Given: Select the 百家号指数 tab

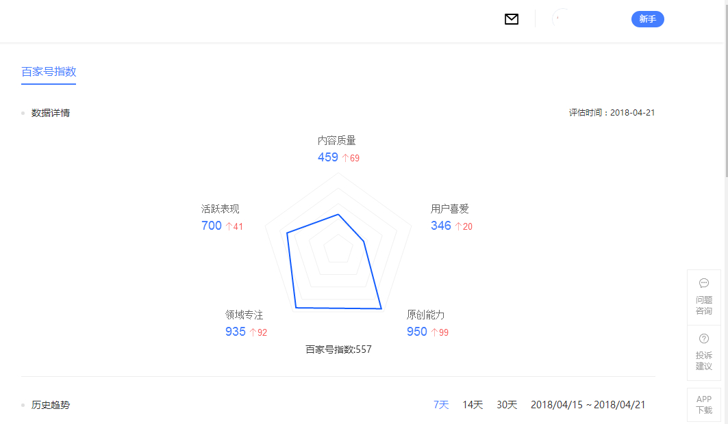Looking at the screenshot, I should 49,72.
